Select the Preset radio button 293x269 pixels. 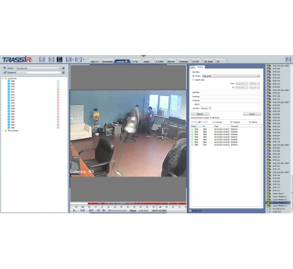coord(194,76)
